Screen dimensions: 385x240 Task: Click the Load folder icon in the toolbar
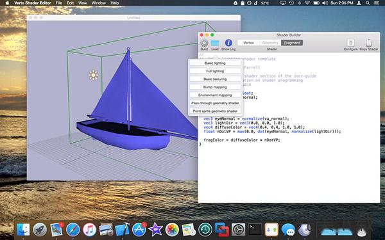coord(215,43)
